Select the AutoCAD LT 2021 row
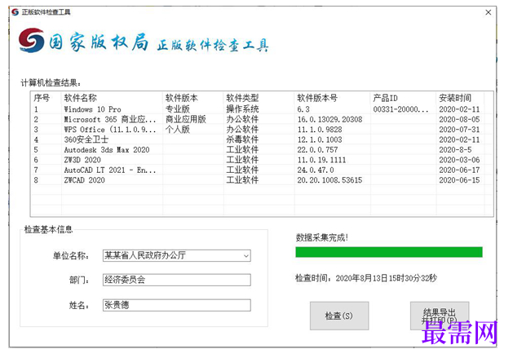 click(262, 170)
